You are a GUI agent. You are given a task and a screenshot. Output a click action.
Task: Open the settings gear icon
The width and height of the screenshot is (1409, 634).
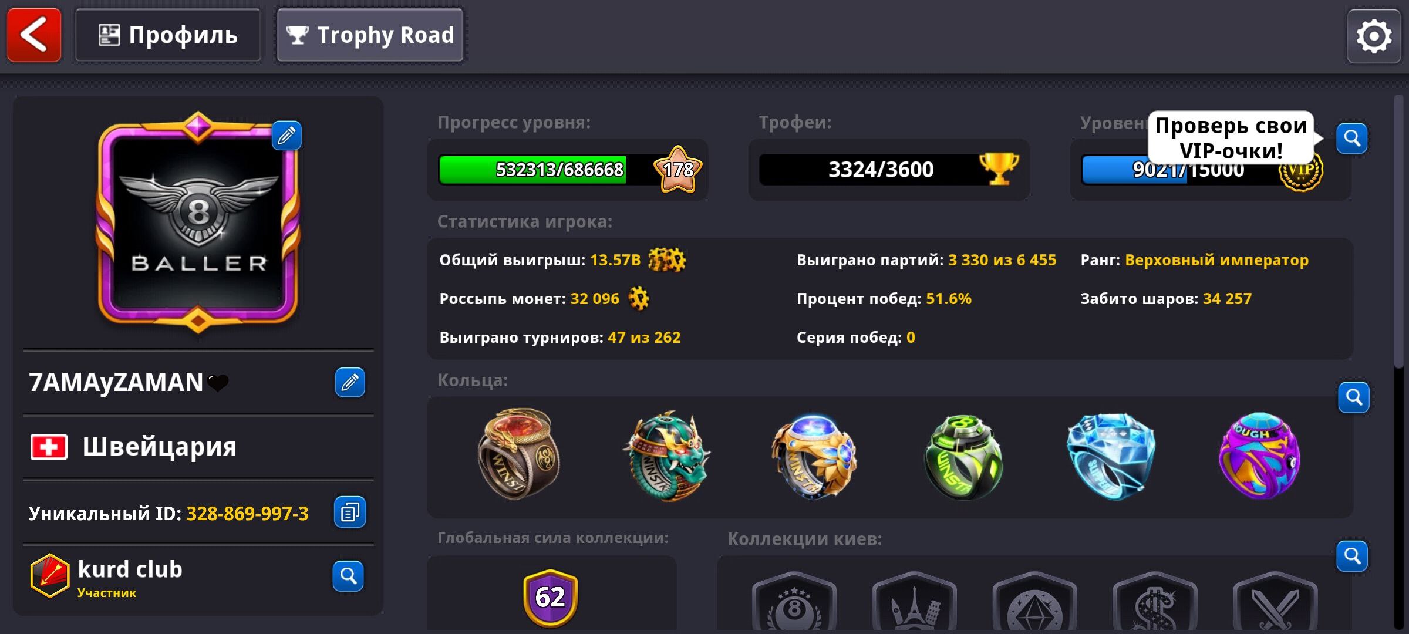[x=1374, y=36]
